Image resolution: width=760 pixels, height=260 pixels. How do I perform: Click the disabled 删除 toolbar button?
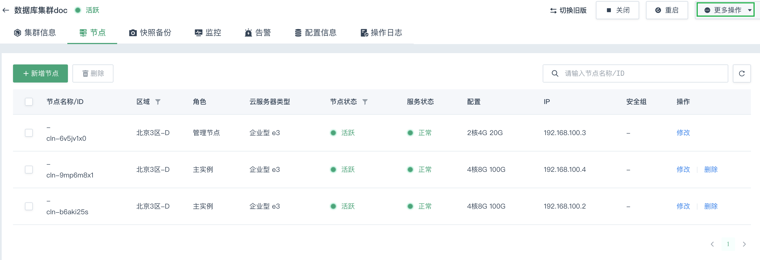click(93, 73)
